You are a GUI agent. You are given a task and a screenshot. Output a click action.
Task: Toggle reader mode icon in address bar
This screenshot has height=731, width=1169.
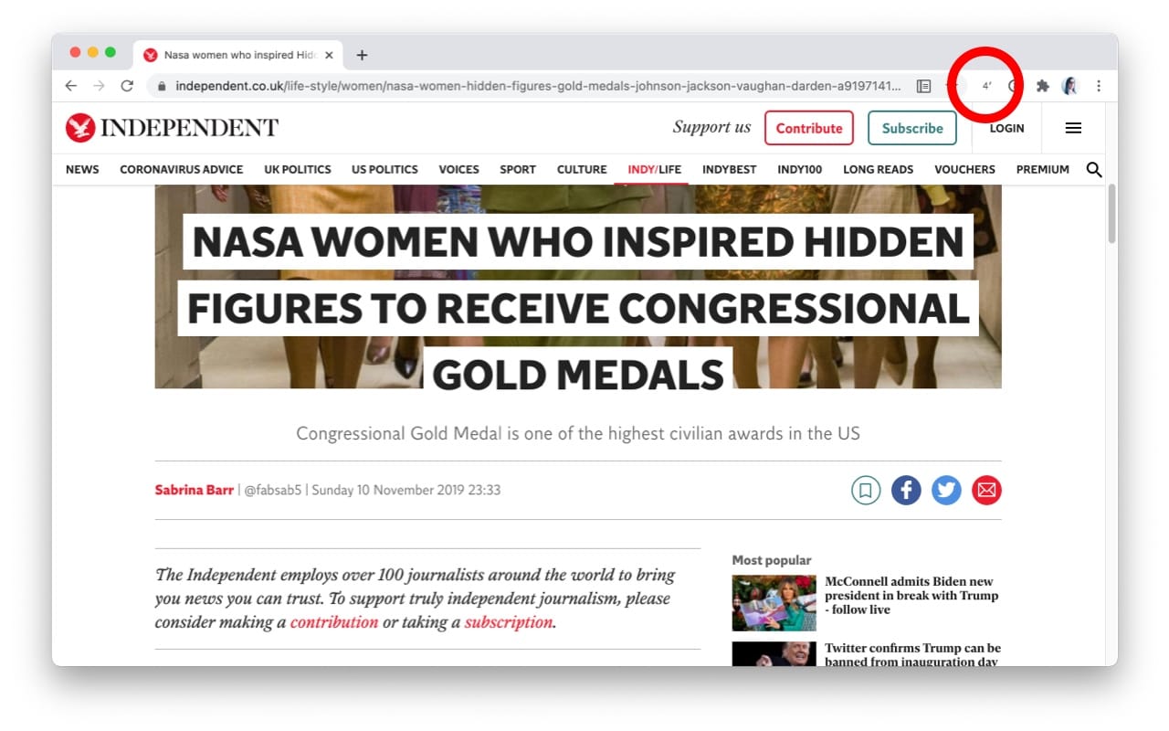coord(923,86)
